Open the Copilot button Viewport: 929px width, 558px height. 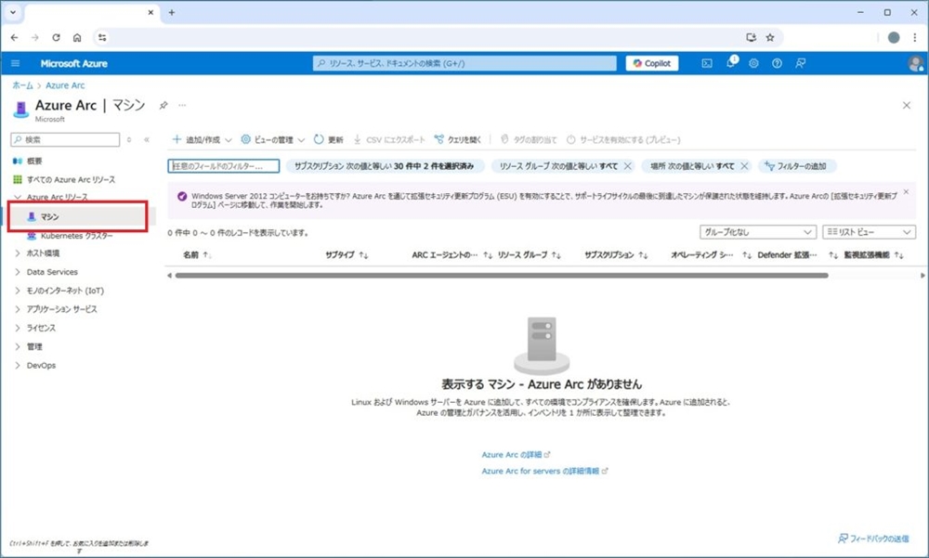pyautogui.click(x=652, y=63)
